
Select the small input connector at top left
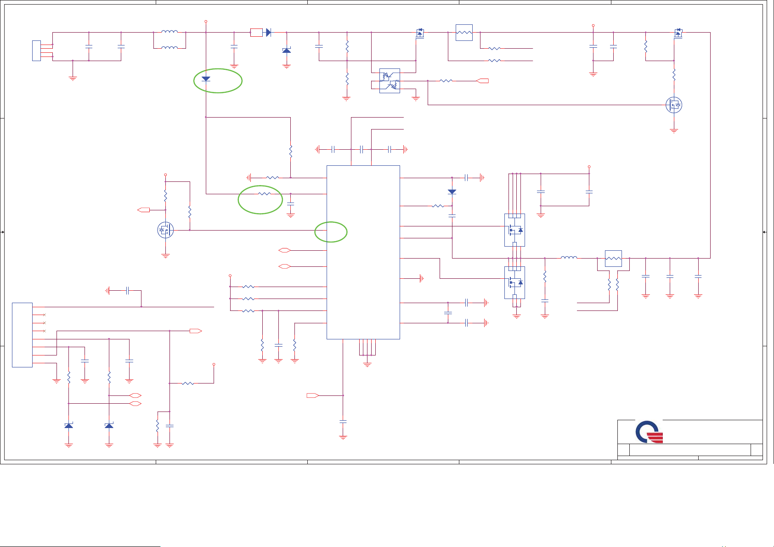pos(36,51)
